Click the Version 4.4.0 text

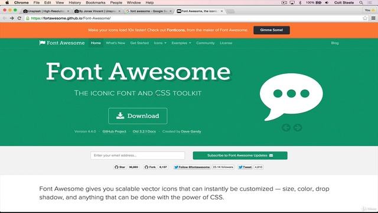point(85,131)
